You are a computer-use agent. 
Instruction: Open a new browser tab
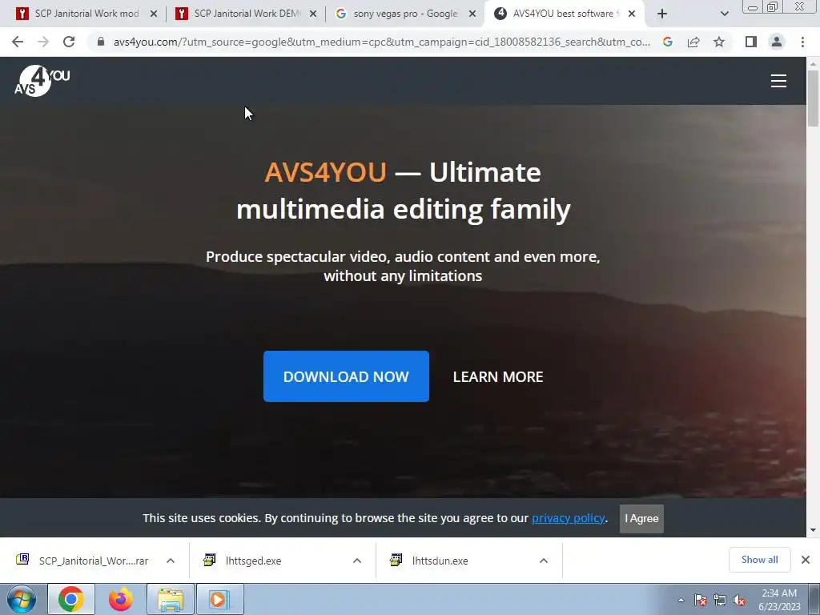pyautogui.click(x=662, y=14)
